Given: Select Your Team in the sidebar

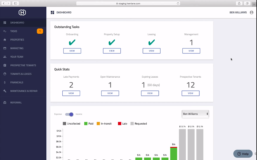Looking at the screenshot, I should 23,57.
